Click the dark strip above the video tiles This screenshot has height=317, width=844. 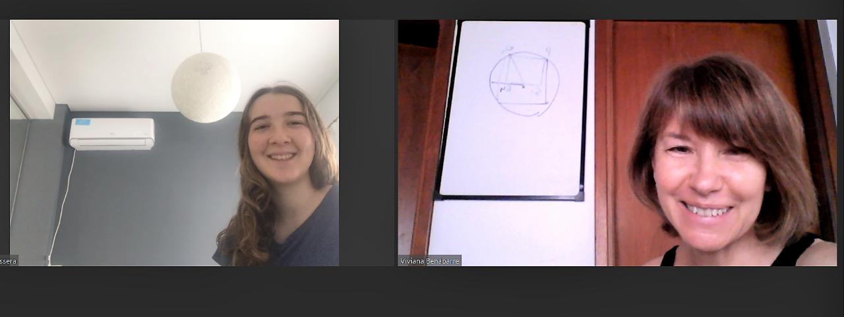(422, 9)
